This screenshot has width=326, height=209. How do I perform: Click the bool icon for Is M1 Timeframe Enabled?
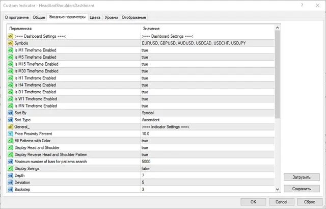pos(10,50)
